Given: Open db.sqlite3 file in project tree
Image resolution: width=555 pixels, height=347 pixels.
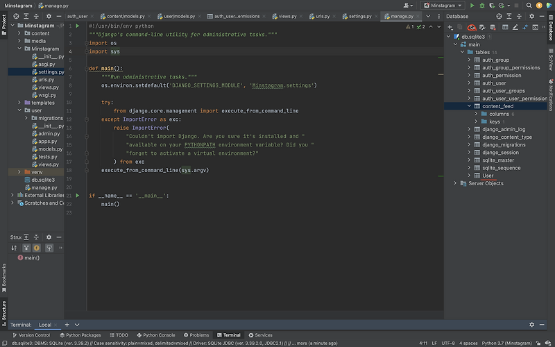Looking at the screenshot, I should [43, 180].
